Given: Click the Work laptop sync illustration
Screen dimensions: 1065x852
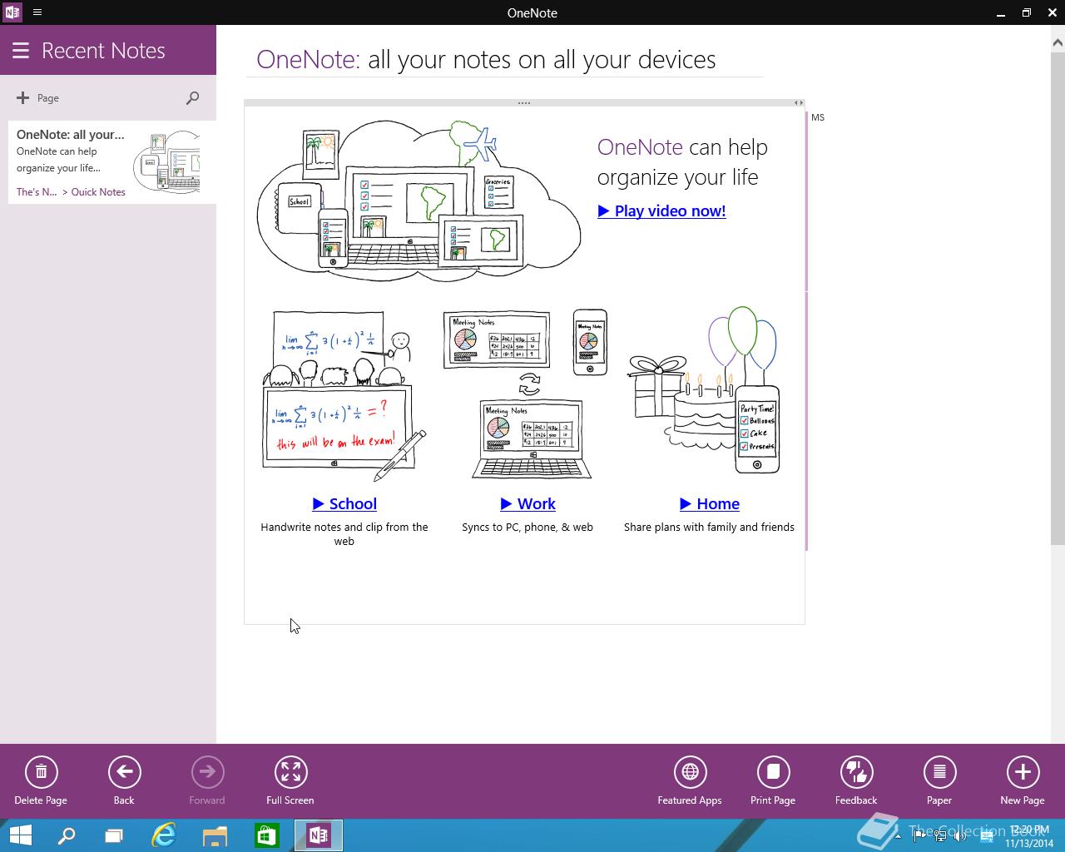Looking at the screenshot, I should [x=528, y=394].
